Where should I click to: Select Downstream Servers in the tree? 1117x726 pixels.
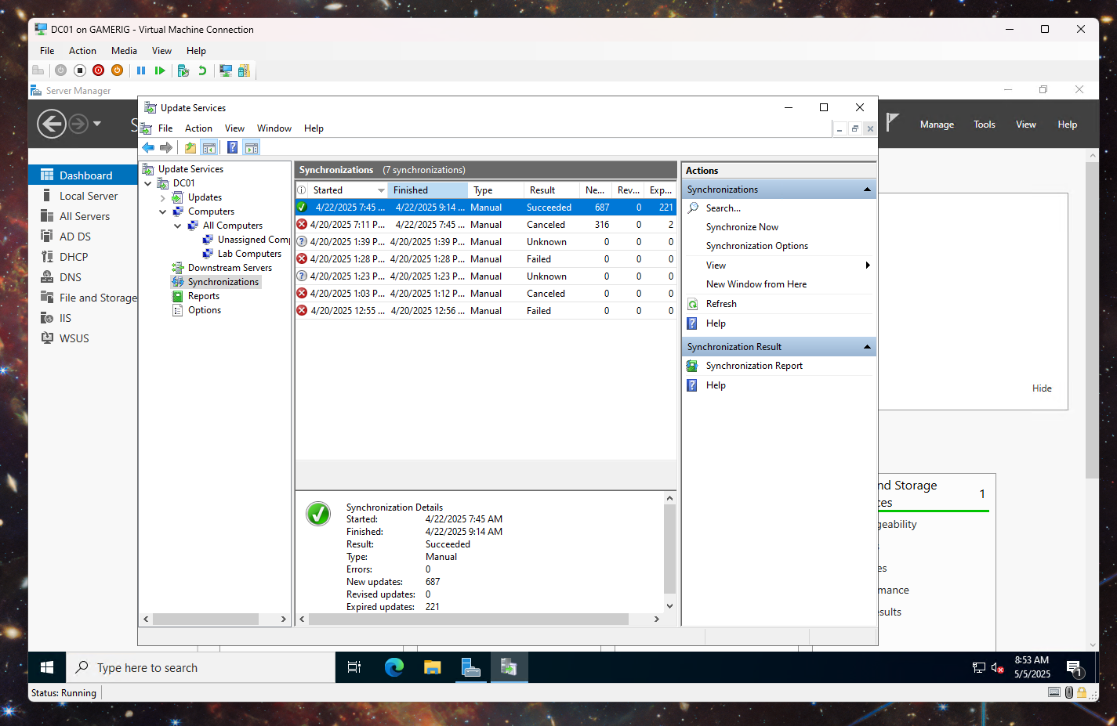point(230,268)
